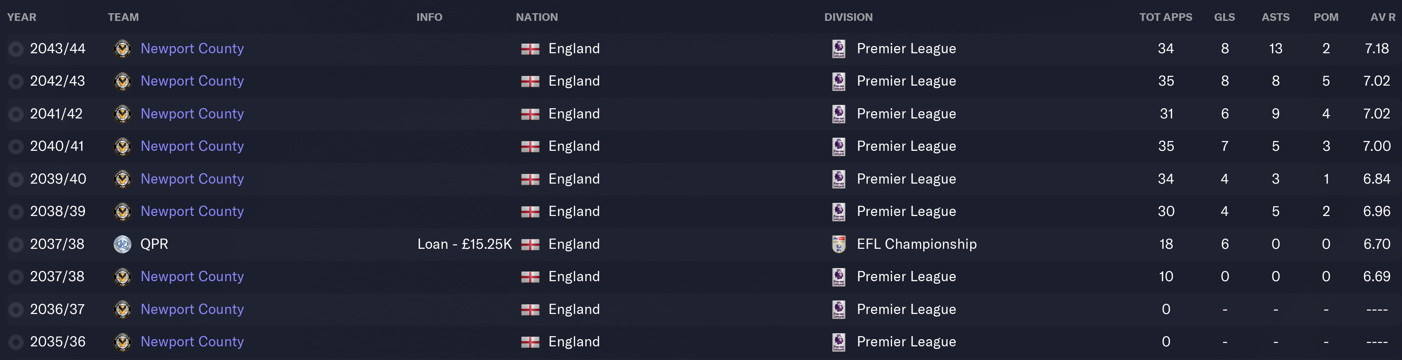This screenshot has height=360, width=1402.
Task: Click the Newport County crest for 2043/44
Action: pos(122,49)
